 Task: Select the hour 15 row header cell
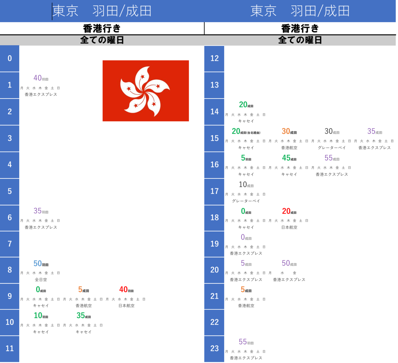tap(214, 138)
